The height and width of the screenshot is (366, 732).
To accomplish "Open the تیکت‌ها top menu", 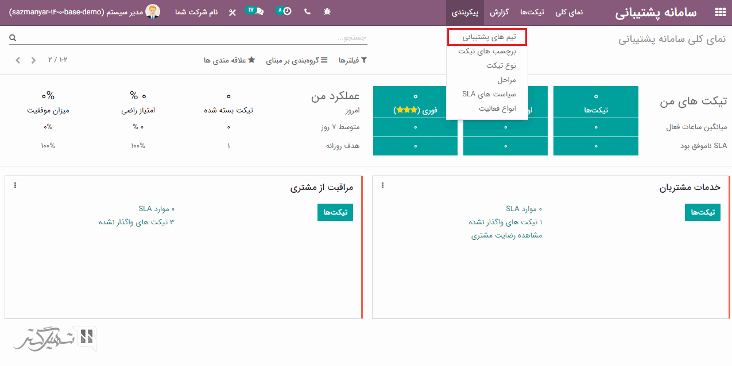I will pos(532,12).
